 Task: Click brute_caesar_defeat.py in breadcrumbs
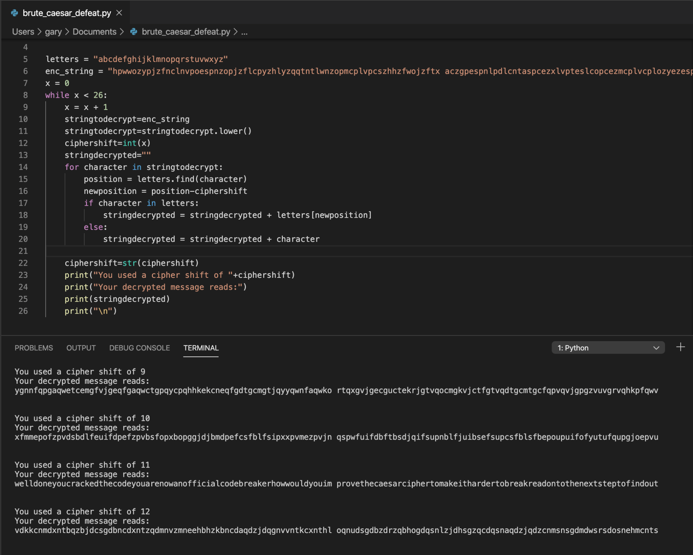pos(186,32)
